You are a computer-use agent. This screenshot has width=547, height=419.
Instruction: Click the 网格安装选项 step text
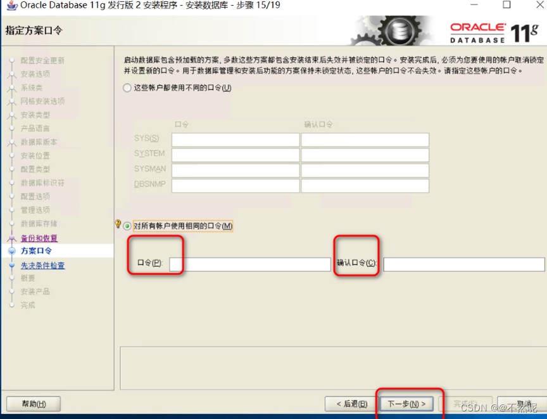click(x=42, y=101)
